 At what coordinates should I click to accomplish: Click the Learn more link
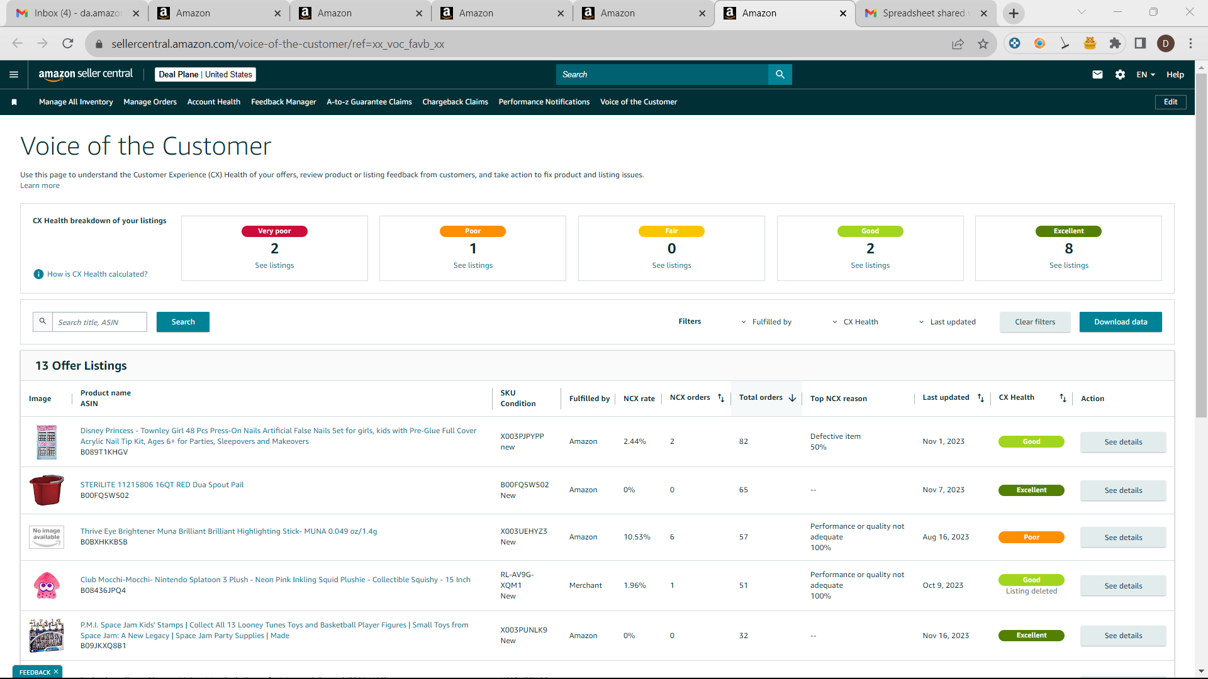[x=40, y=185]
